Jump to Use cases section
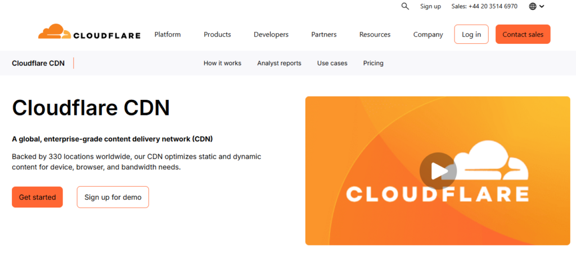The height and width of the screenshot is (254, 576). click(x=332, y=63)
